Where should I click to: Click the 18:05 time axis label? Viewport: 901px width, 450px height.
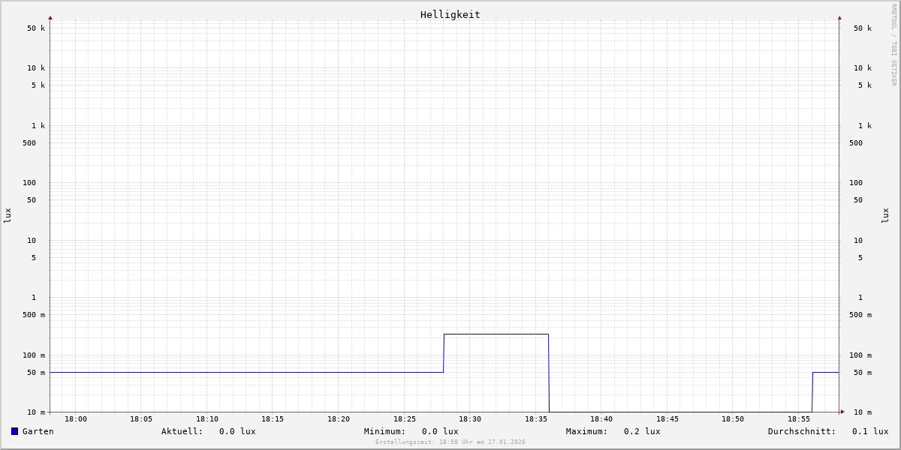[x=141, y=419]
